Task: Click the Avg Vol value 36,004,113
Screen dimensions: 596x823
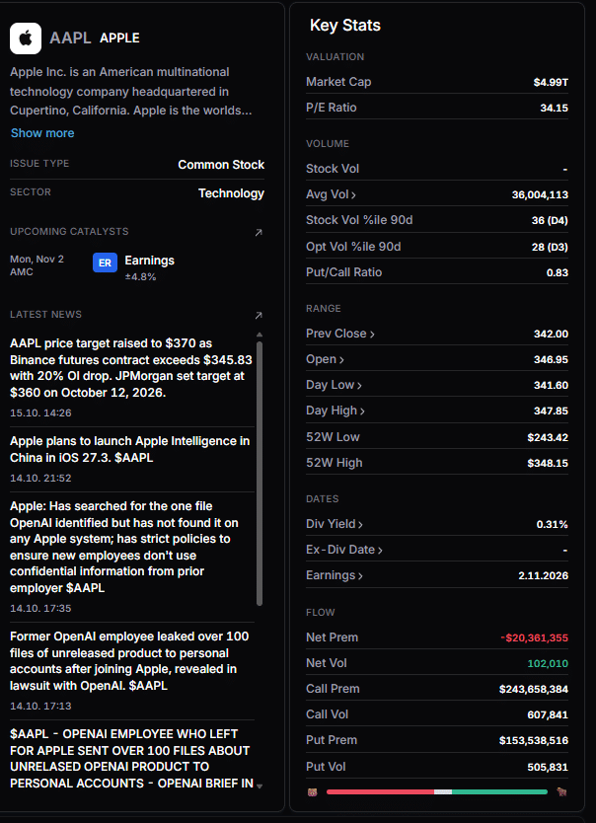Action: tap(540, 195)
